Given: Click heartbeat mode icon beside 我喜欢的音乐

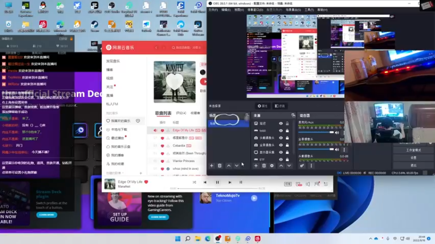Looking at the screenshot, I should coord(138,121).
